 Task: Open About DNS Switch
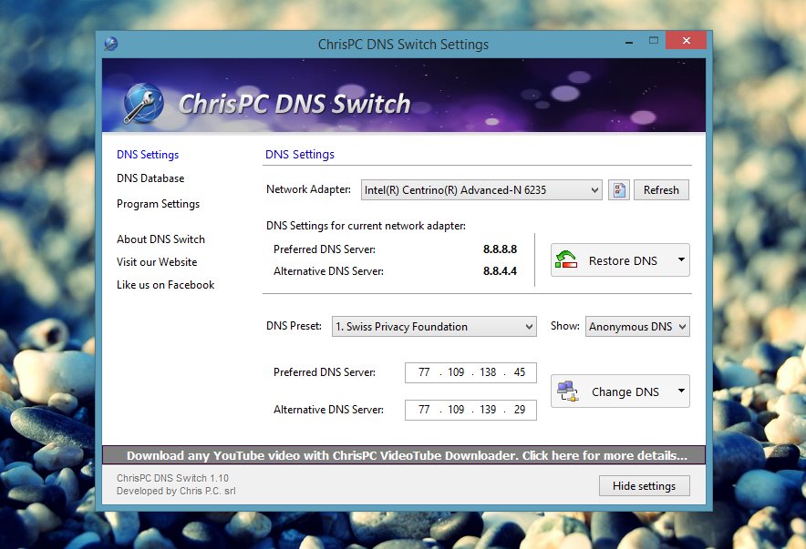[x=160, y=239]
